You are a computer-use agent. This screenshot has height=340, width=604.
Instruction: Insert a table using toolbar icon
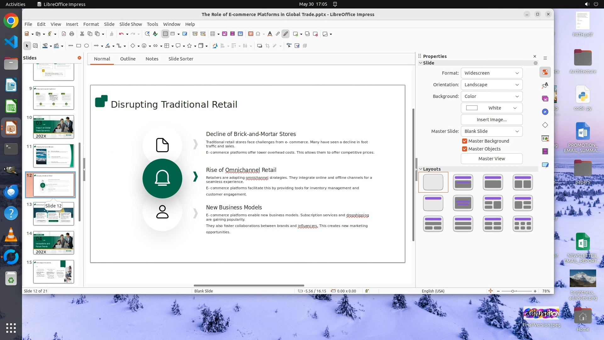[x=213, y=34]
